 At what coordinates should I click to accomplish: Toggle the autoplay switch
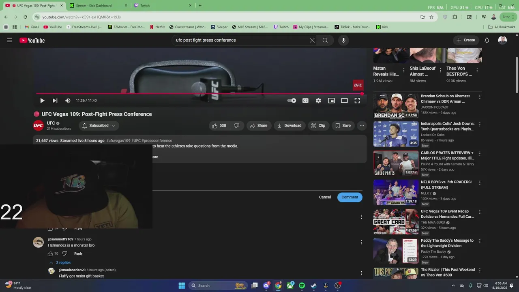[292, 101]
